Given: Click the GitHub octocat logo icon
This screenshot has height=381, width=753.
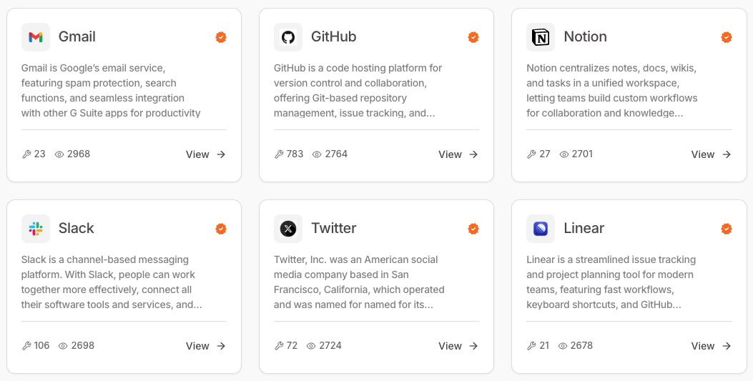Looking at the screenshot, I should (x=288, y=37).
